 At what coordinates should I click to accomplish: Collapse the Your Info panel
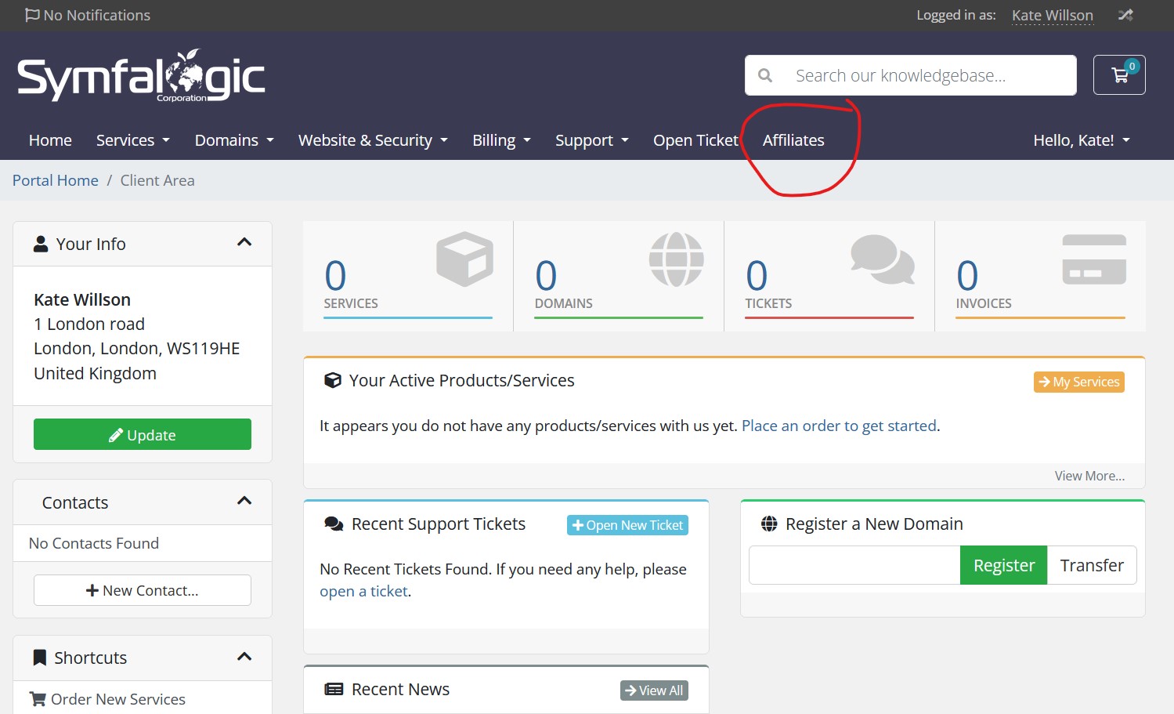click(x=244, y=243)
